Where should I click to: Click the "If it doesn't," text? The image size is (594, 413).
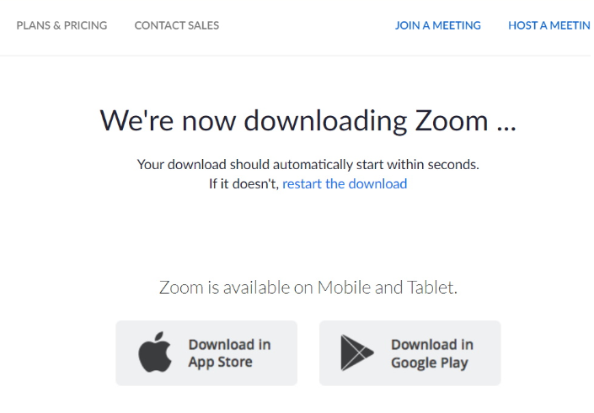pyautogui.click(x=244, y=184)
